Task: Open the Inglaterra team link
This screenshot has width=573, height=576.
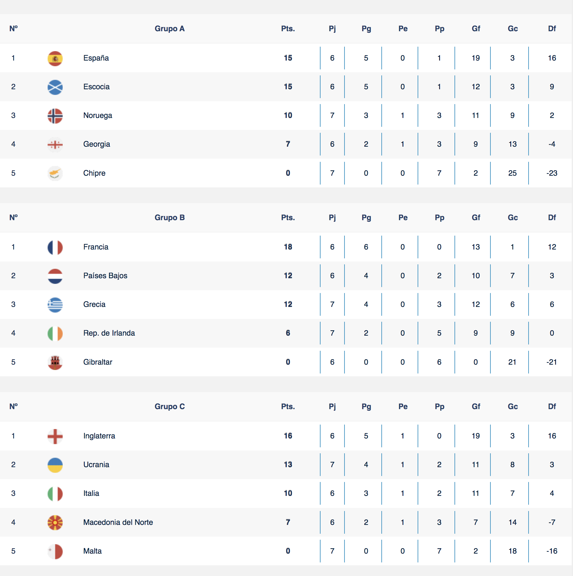Action: [x=99, y=436]
